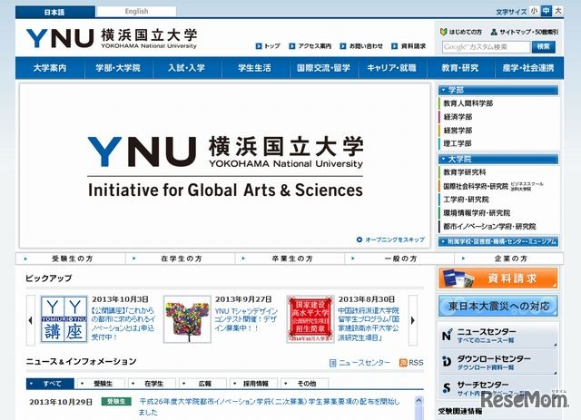Open 学生生活 navigation menu
Screen dimensions: 581x420
pyautogui.click(x=255, y=68)
